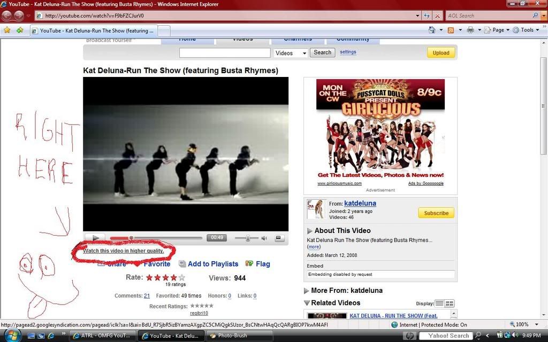The image size is (548, 342).
Task: Switch Related Videos to grid view
Action: click(450, 304)
